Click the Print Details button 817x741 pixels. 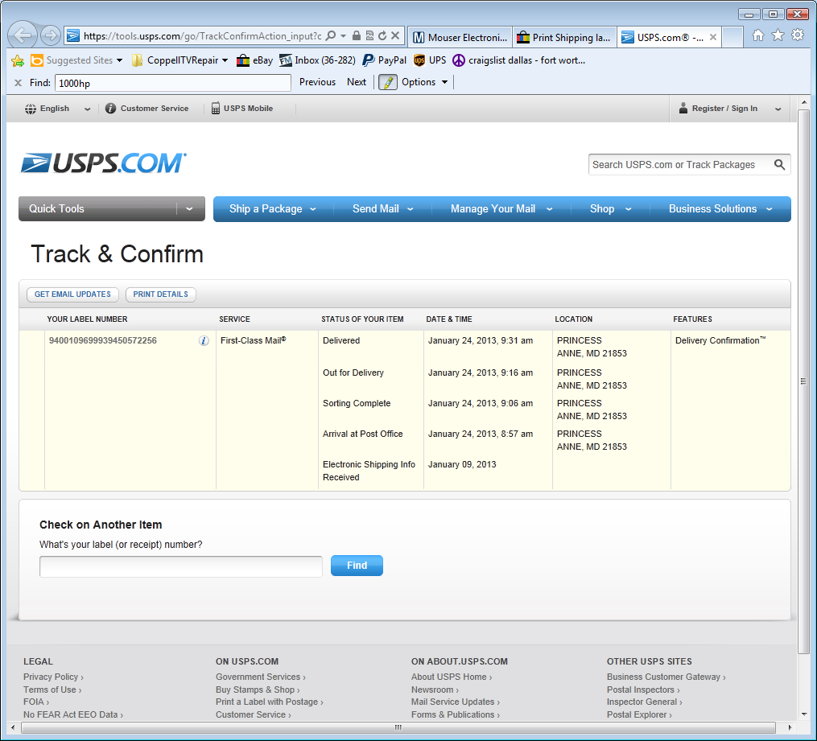click(x=160, y=294)
